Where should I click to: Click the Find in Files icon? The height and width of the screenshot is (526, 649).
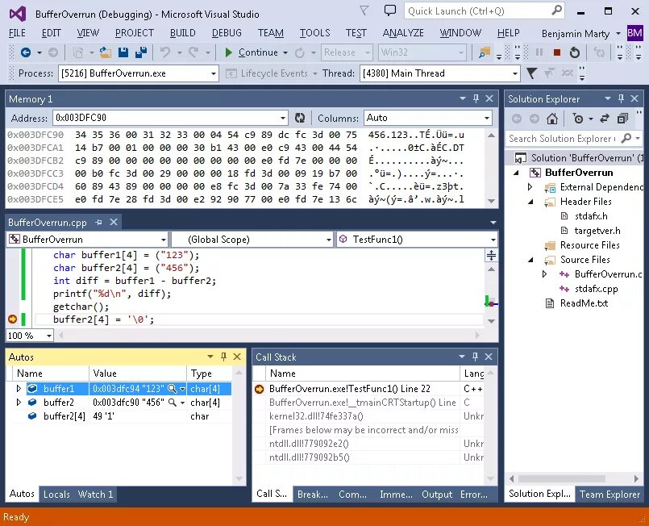coord(484,52)
